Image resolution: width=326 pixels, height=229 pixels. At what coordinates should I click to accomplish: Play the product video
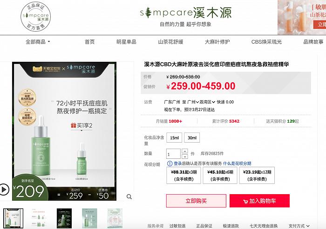tap(4, 190)
